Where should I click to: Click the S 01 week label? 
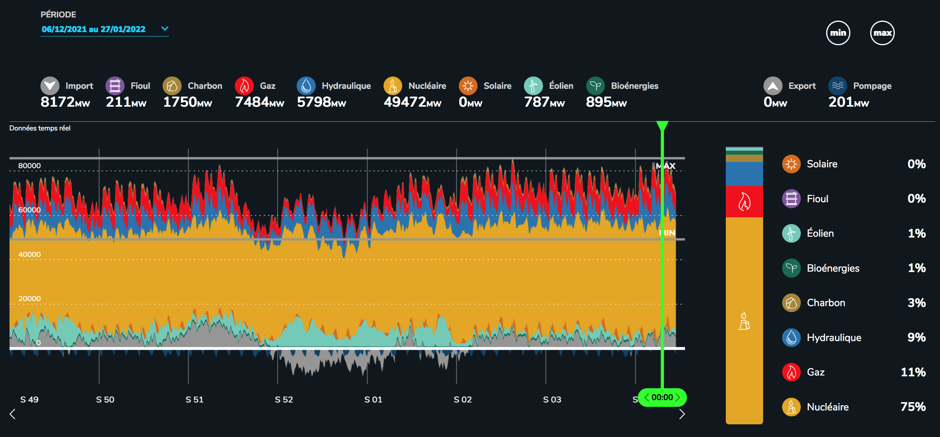pyautogui.click(x=373, y=399)
